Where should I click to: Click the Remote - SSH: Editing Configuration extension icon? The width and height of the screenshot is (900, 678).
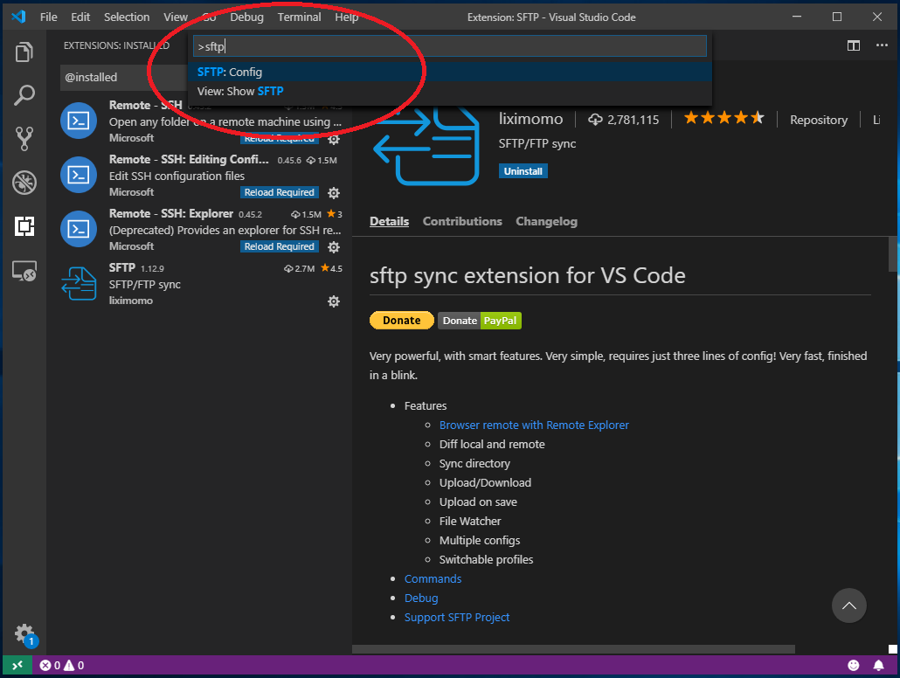pyautogui.click(x=79, y=175)
